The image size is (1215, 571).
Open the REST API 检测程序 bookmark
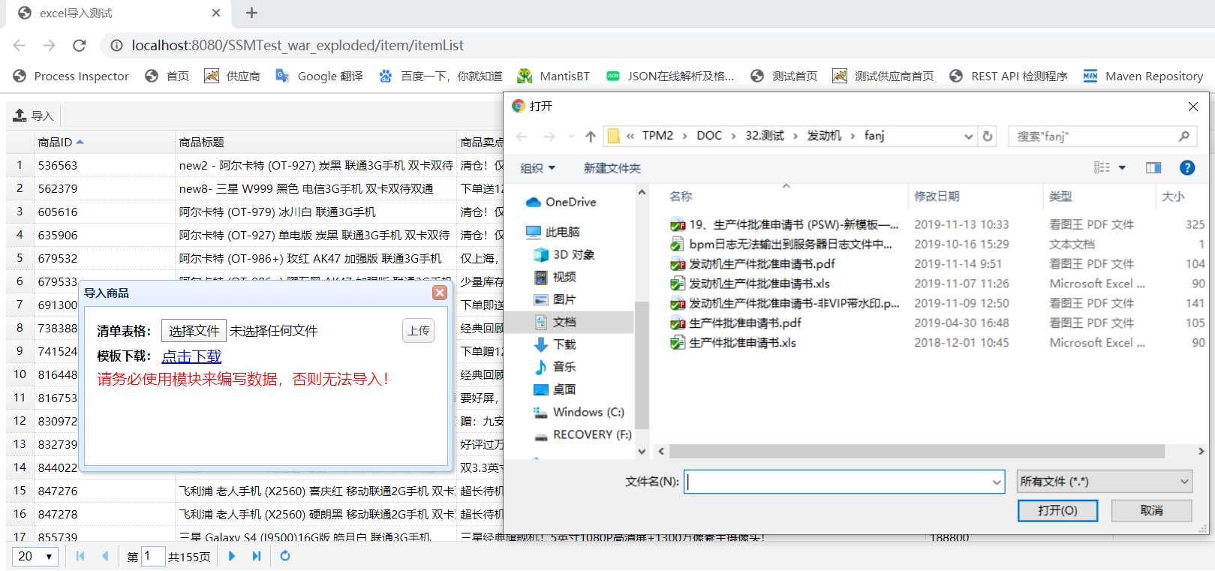click(1008, 76)
